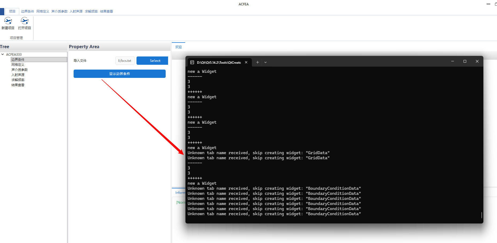Select 结果查看 in the tree
The image size is (497, 243).
coord(18,85)
